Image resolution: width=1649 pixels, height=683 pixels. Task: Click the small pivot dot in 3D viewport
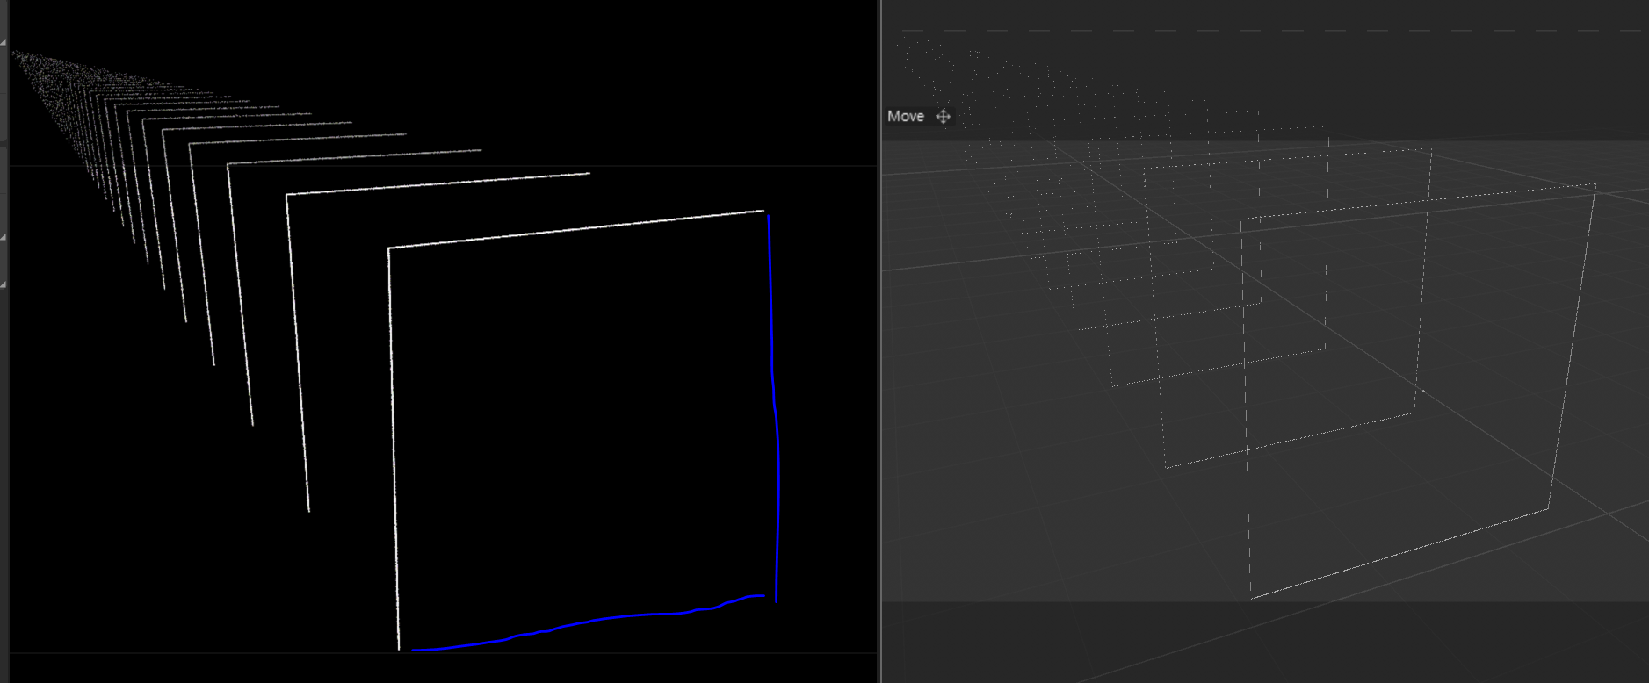[x=1422, y=391]
